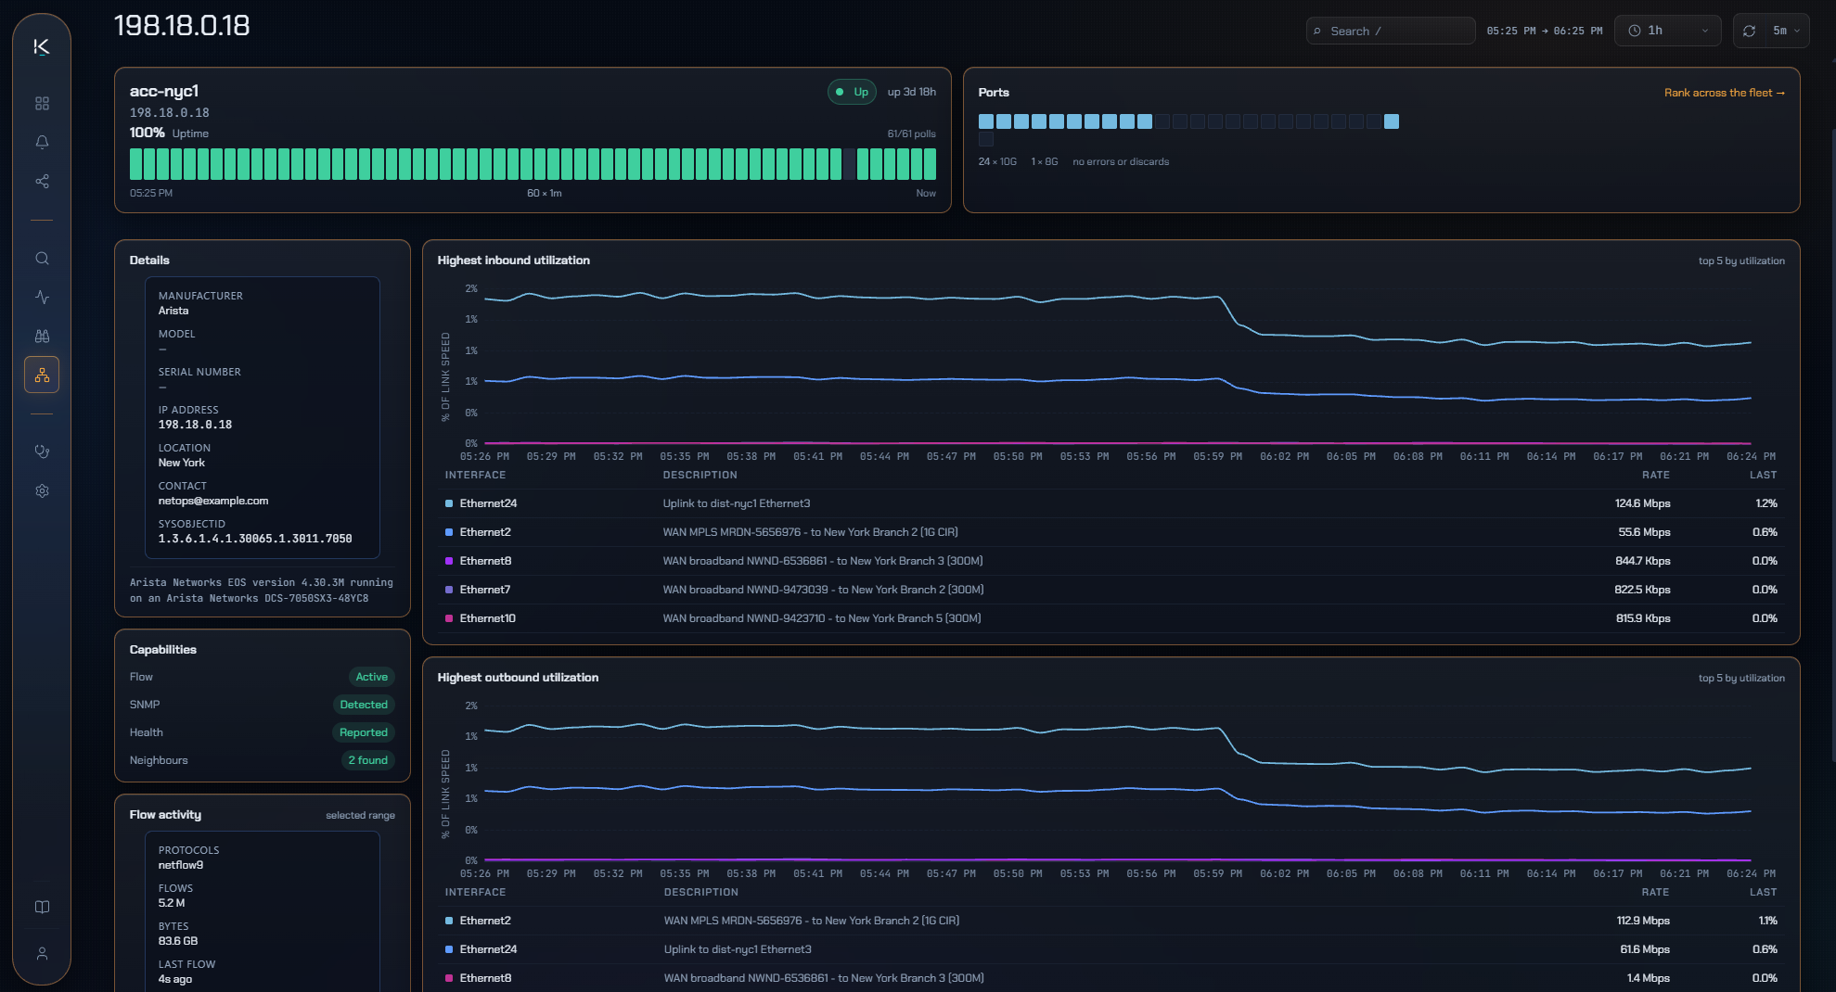This screenshot has height=992, width=1836.
Task: Click the inbound LAST column header
Action: (1764, 475)
